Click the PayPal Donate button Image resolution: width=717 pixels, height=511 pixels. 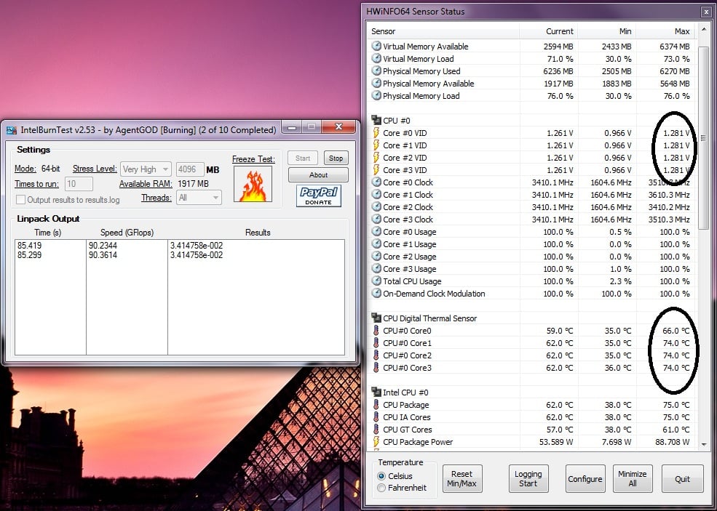[319, 196]
